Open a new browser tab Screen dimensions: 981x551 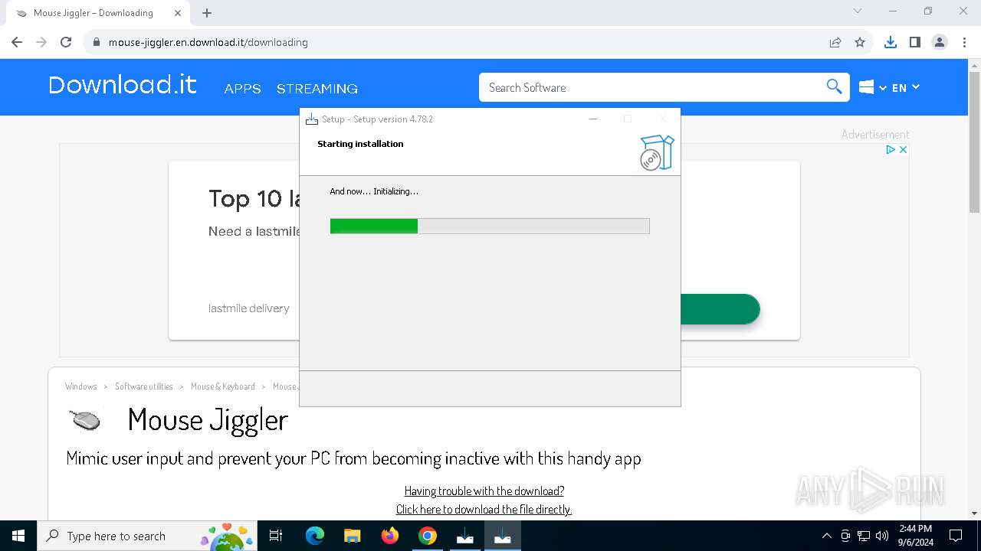point(207,13)
